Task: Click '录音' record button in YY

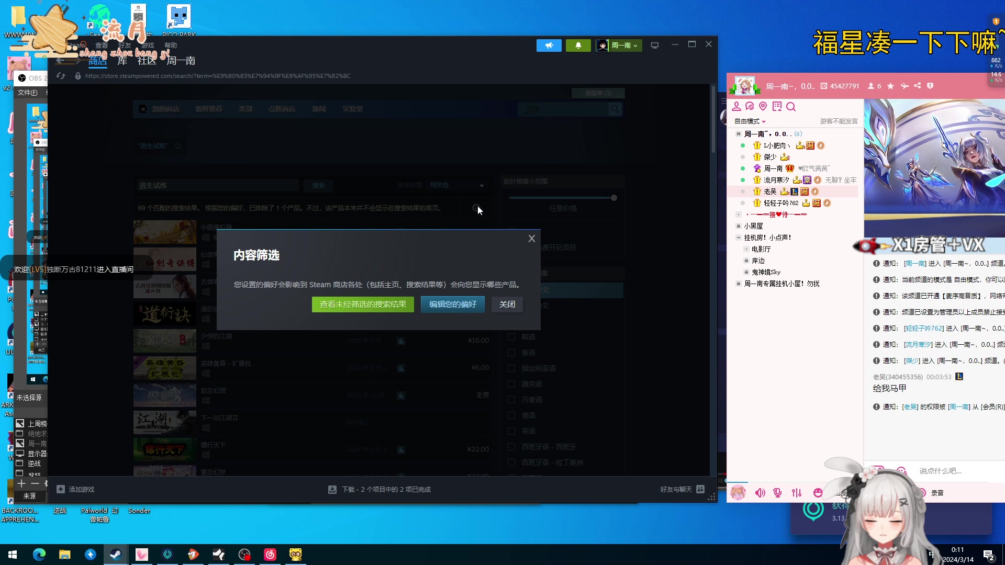Action: tap(937, 493)
